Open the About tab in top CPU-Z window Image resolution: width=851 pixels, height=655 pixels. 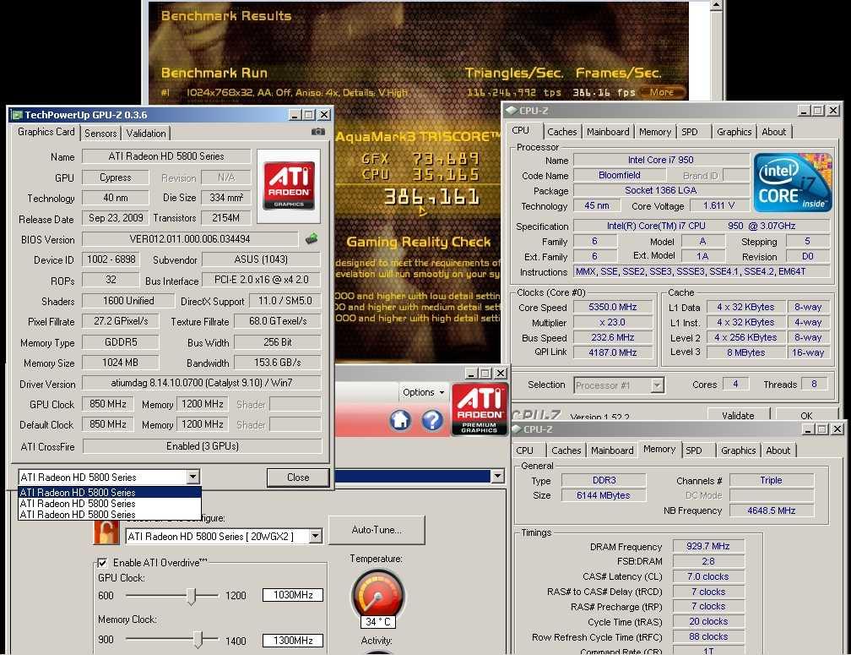point(773,132)
